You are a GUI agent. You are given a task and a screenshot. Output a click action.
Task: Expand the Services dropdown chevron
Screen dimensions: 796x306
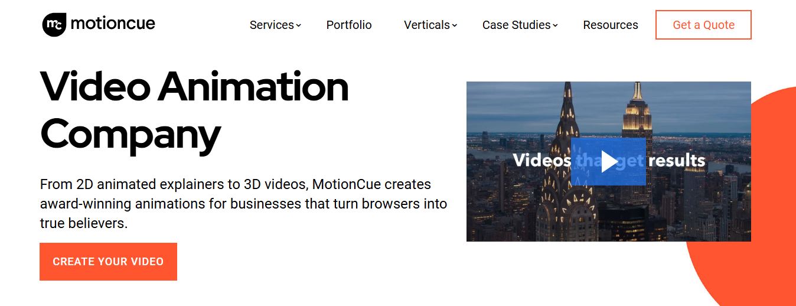(298, 25)
